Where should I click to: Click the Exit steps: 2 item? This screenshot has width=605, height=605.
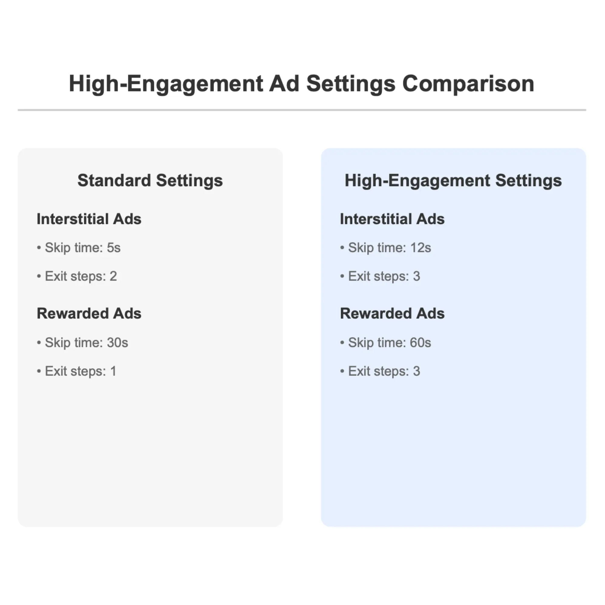coord(77,276)
